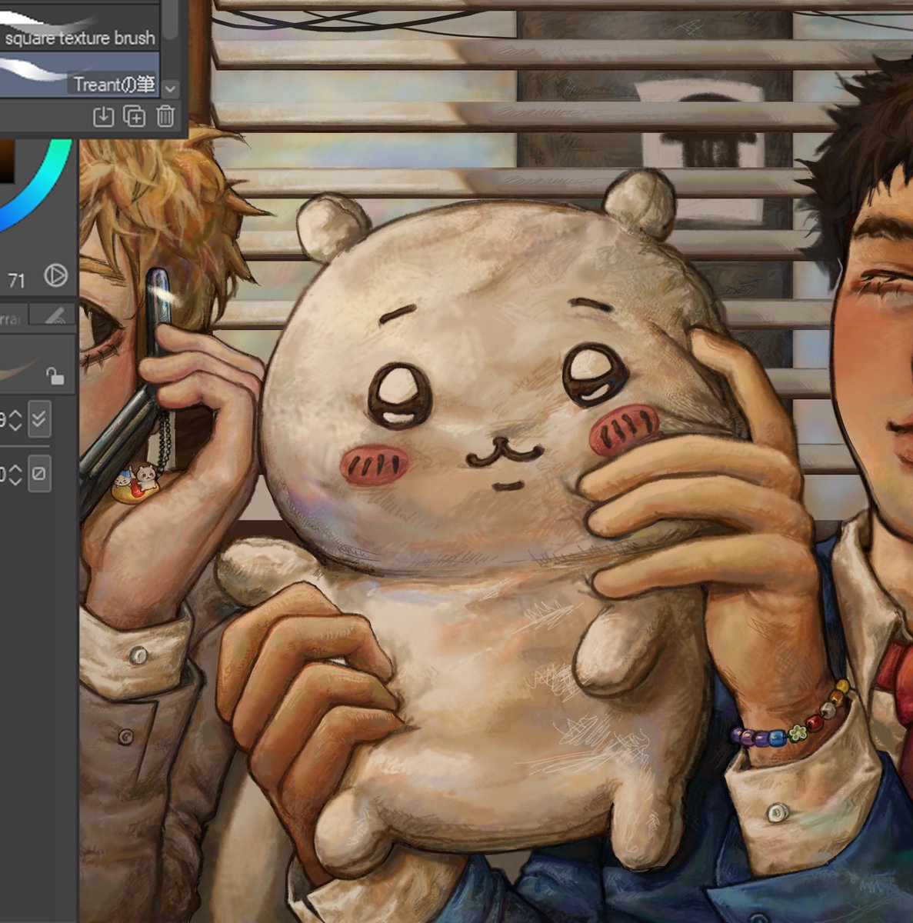Open the Treantの筆 name dropdown chevron

pos(169,87)
